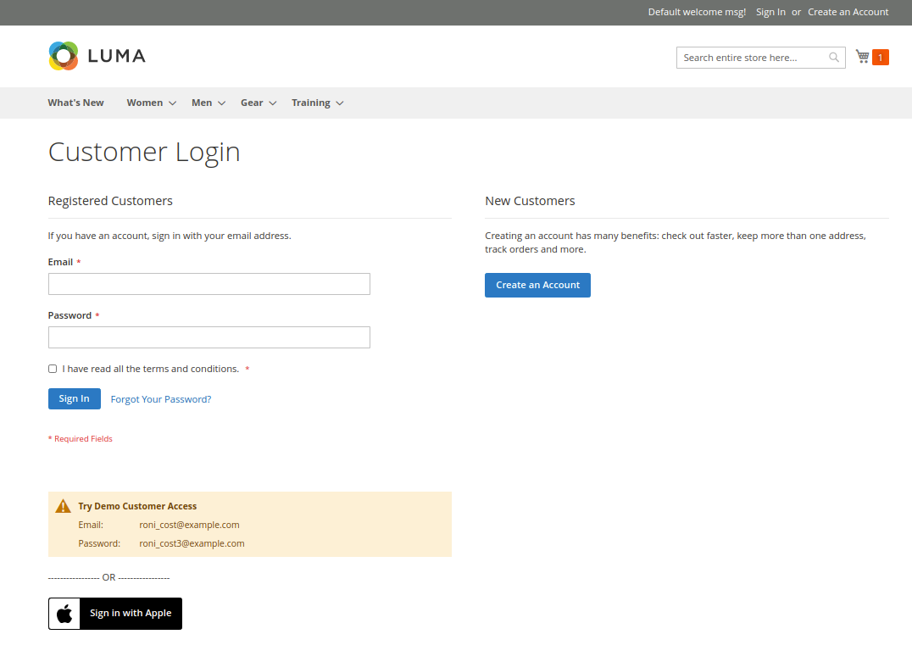Select What's New in the navigation

75,102
